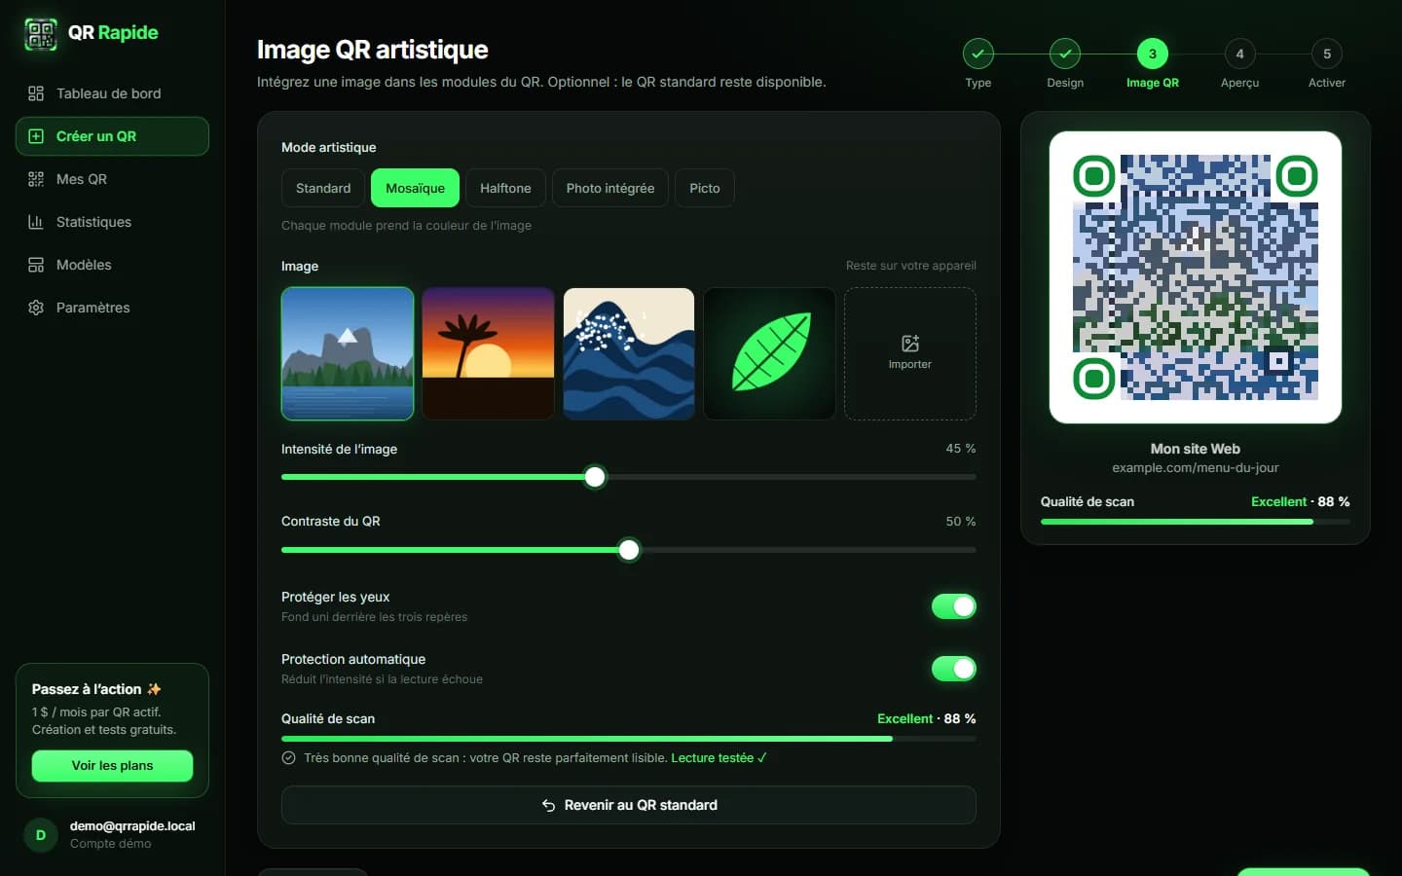Click the Créer un QR plus icon
1402x876 pixels.
[36, 136]
